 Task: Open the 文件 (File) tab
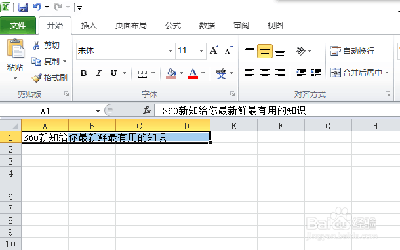point(18,26)
